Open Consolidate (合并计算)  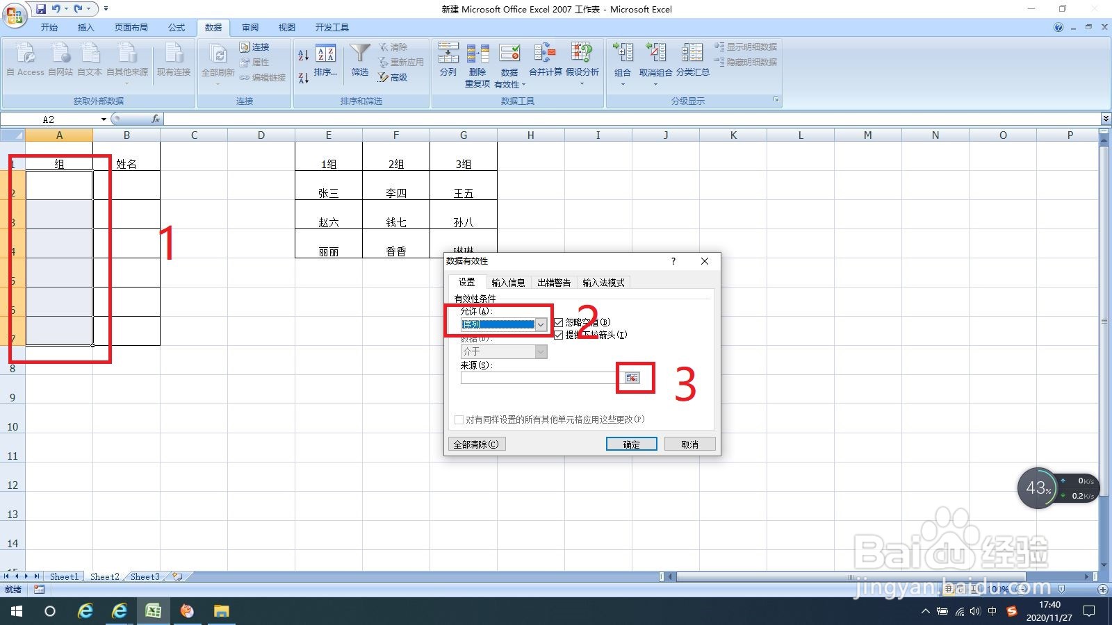pos(546,60)
